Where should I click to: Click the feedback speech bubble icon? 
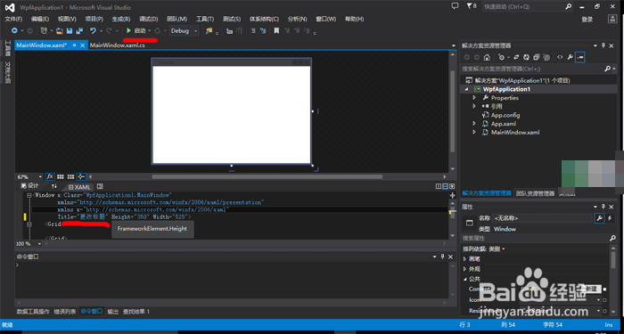coord(456,6)
